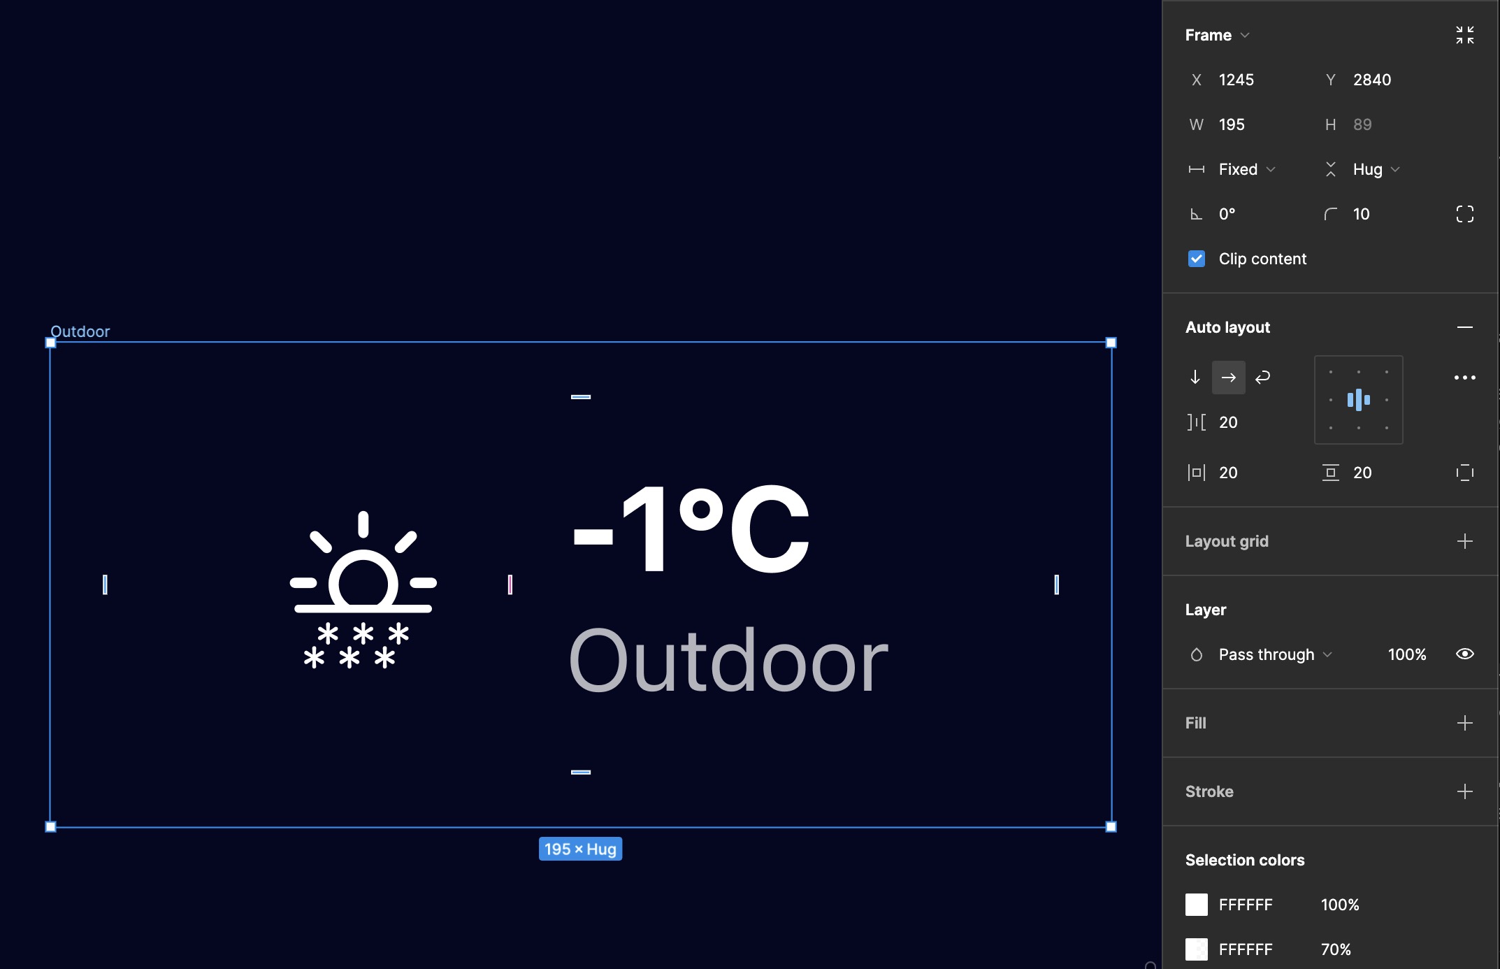Click the gap spacing input showing 20
Screen dimensions: 1500x969
[x=1227, y=422]
